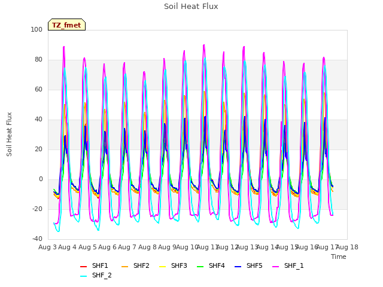This screenshot has width=383, height=287.
Task: Toggle the SHF1 legend entry
Action: point(94,265)
